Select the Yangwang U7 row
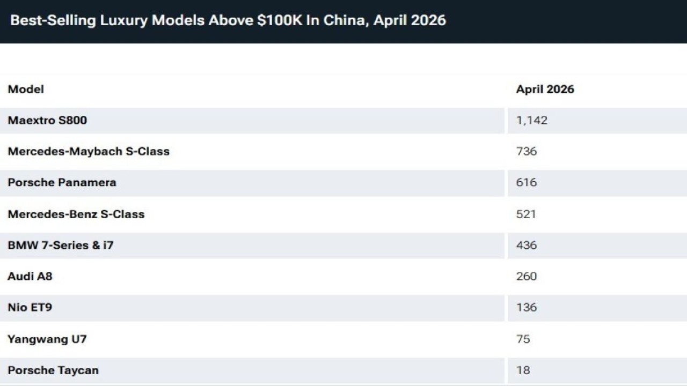687x386 pixels. tap(343, 339)
